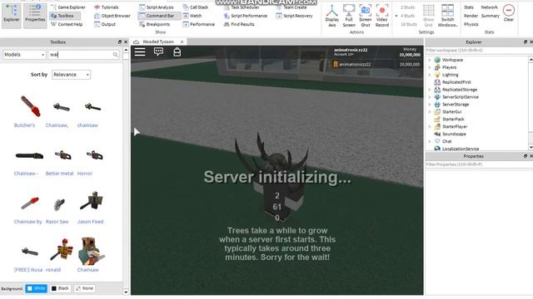This screenshot has height=299, width=533.
Task: Open Context Help
Action: tap(67, 24)
